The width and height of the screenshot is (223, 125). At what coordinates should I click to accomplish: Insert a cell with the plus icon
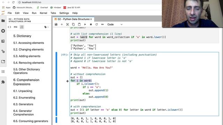pos(62,24)
